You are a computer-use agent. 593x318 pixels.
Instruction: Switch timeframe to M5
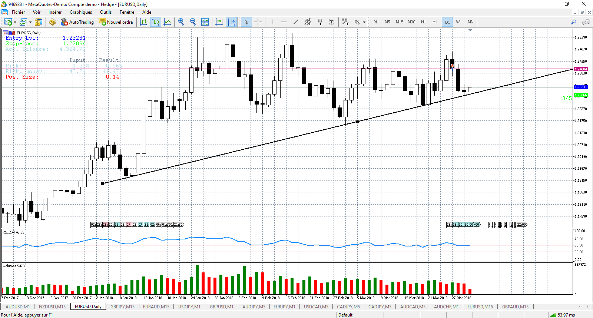(x=387, y=22)
